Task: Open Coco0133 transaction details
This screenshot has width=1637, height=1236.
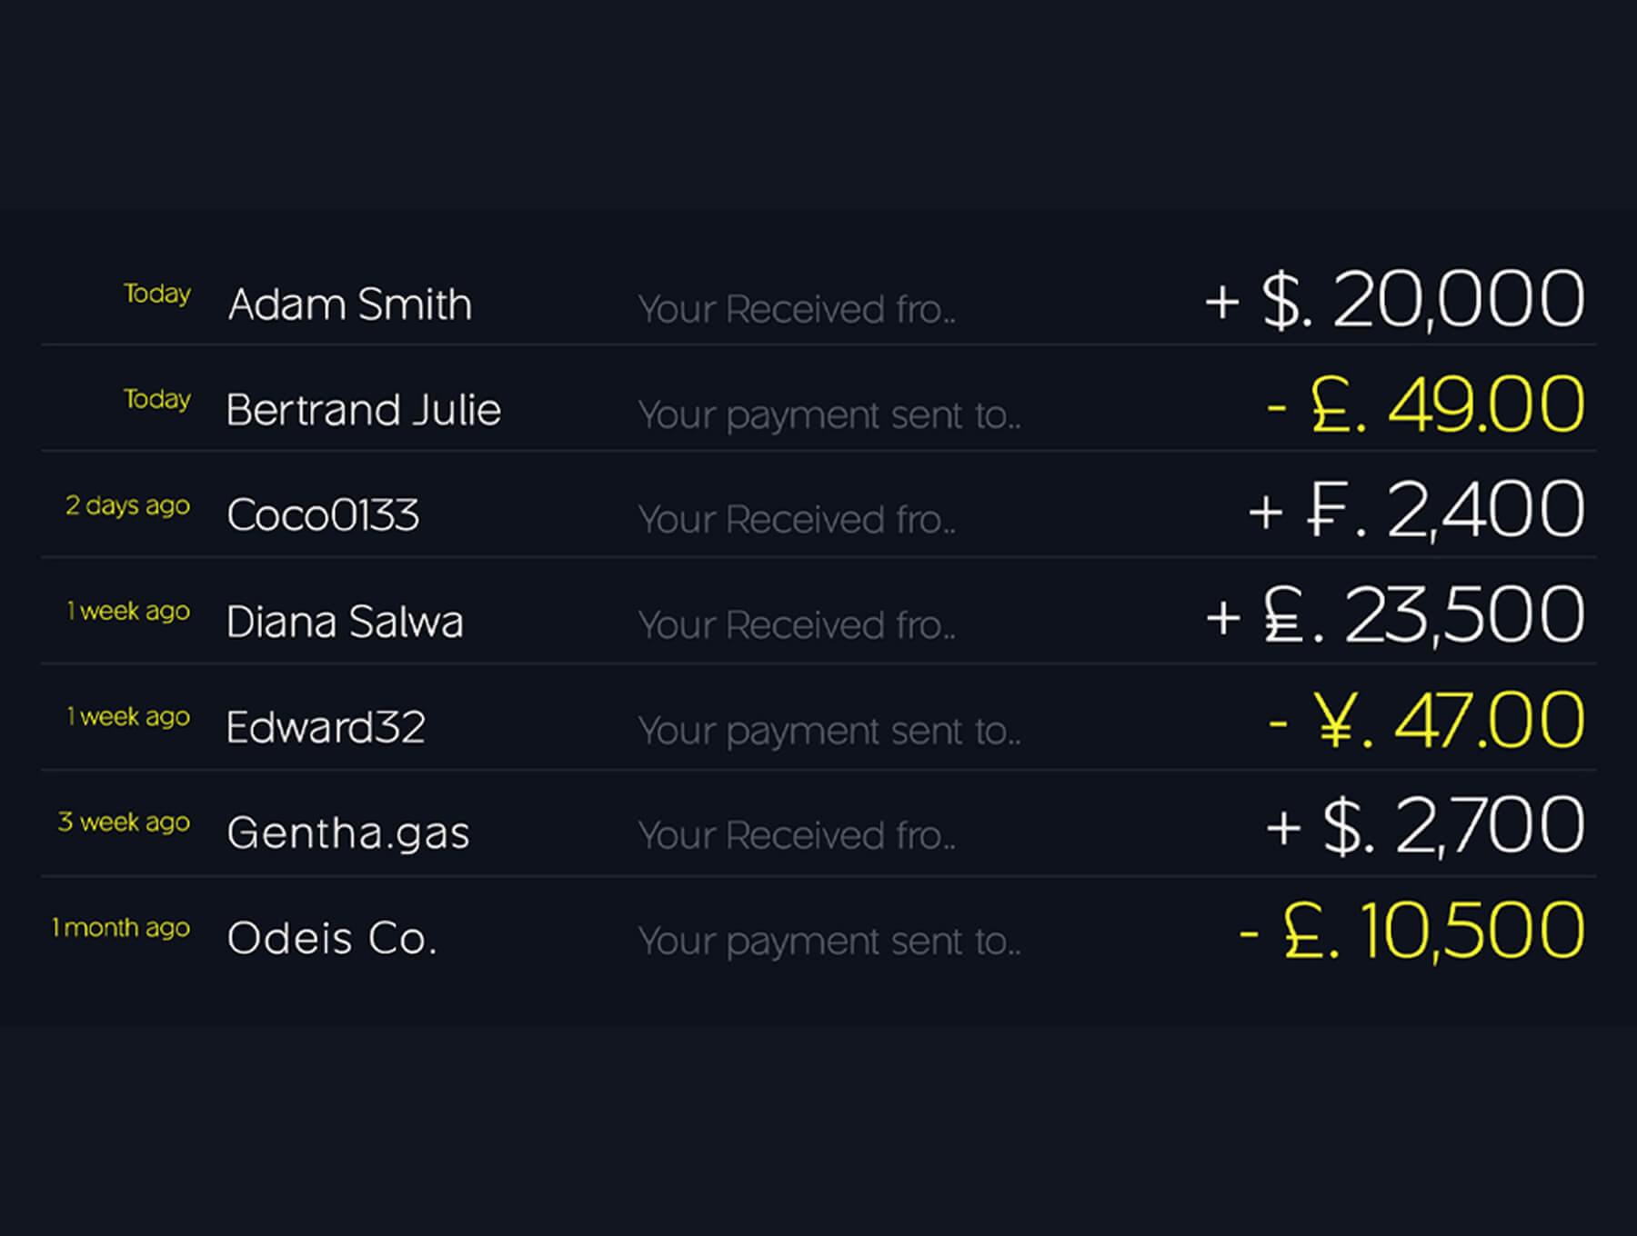Action: (323, 515)
